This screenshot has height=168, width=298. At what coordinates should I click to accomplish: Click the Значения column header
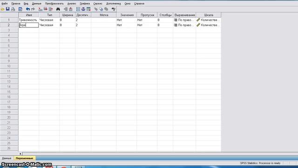(x=127, y=15)
